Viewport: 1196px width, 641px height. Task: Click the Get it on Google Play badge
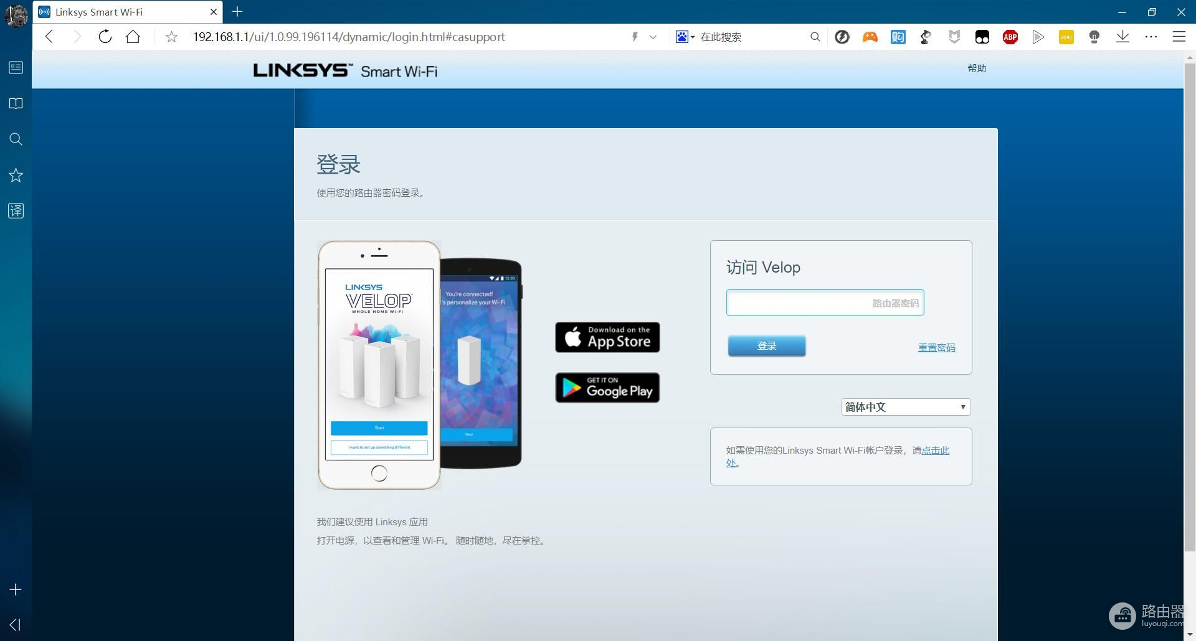pyautogui.click(x=607, y=388)
